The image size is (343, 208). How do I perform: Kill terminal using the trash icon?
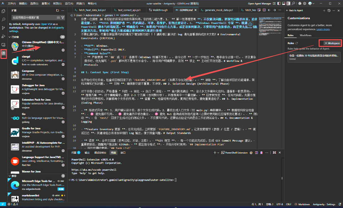[x=262, y=152]
